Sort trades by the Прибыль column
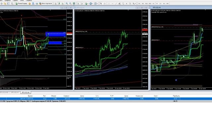This screenshot has width=212, height=119. (x=176, y=96)
